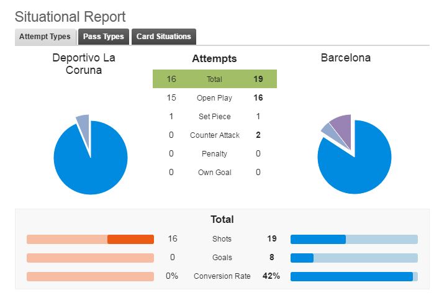Open the Pass Types tab

tap(103, 37)
